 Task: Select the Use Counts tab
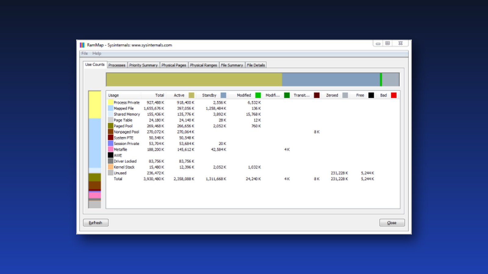click(95, 65)
